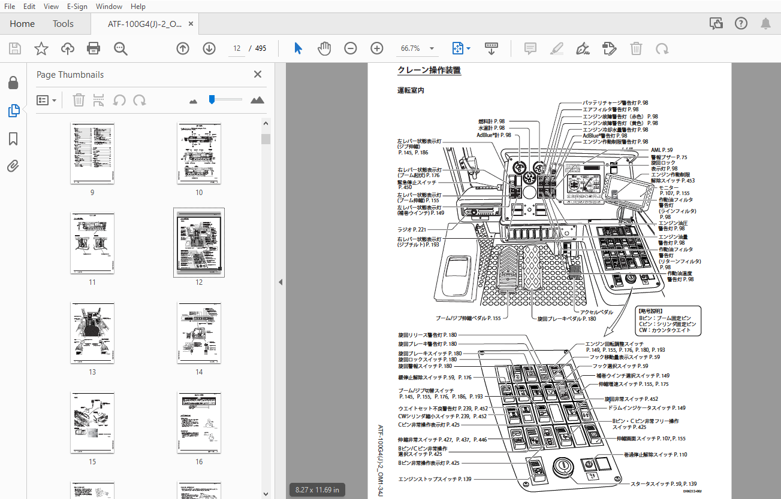Click the fit page scrolling icon
The width and height of the screenshot is (781, 499).
458,48
